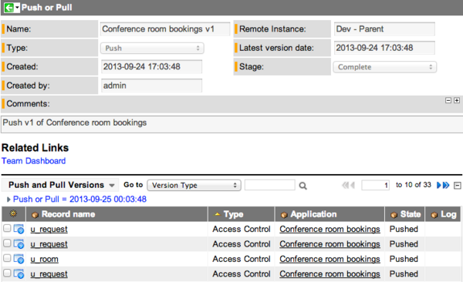Click the Push or Pull = 2013-09-25 breadcrumb
463x282 pixels.
[79, 199]
